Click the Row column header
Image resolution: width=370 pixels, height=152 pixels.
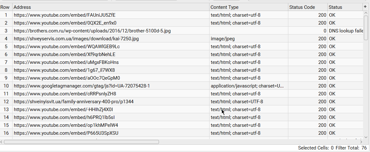tap(6, 7)
